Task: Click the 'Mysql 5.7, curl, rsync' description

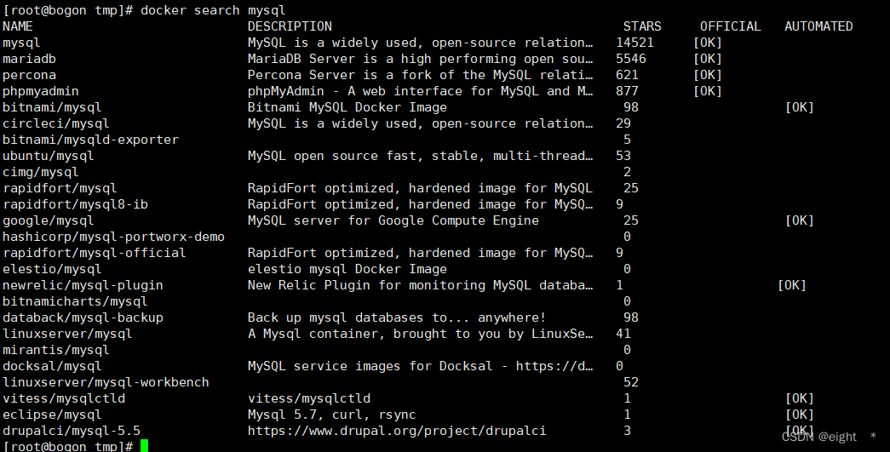Action: 331,415
